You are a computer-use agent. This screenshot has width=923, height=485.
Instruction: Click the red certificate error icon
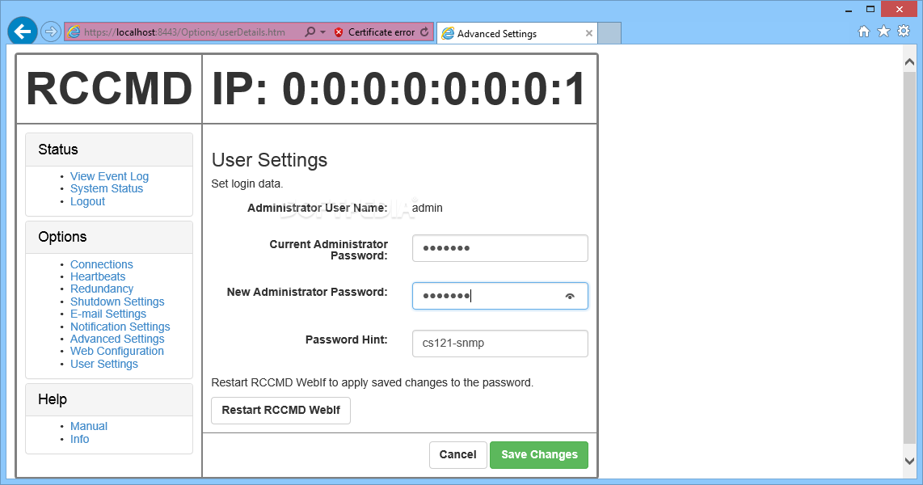tap(339, 32)
